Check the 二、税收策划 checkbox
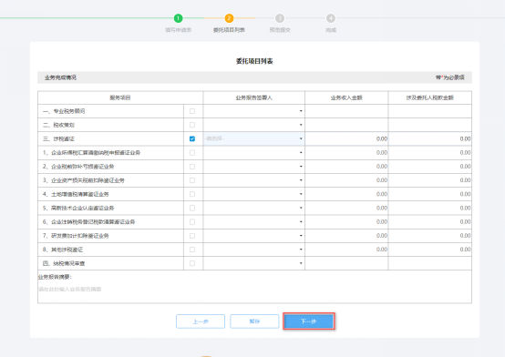The image size is (505, 357). point(192,125)
